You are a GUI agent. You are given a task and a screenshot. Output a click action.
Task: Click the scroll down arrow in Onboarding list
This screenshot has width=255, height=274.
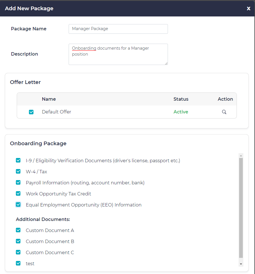[241, 264]
